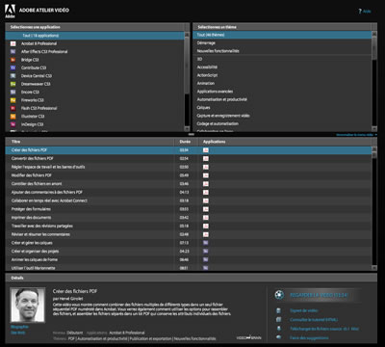Select the ActionScript theme
Screen dimensions: 385x347
pos(282,75)
